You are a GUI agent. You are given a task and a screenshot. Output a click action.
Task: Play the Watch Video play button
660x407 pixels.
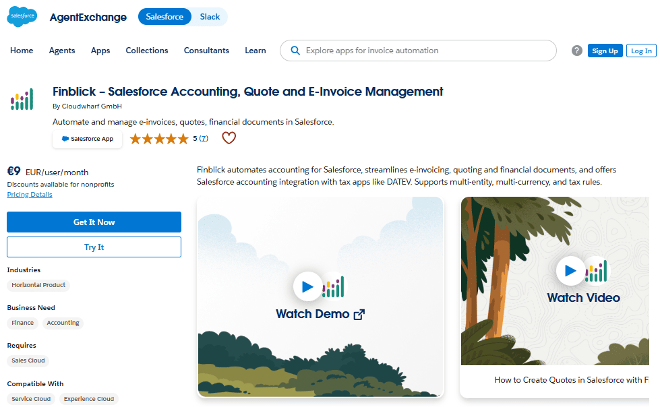tap(570, 271)
